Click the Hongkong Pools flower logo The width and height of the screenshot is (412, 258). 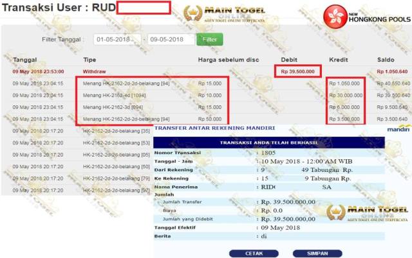point(335,17)
